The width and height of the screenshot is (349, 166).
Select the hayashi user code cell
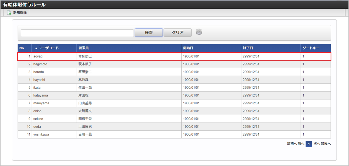coord(54,80)
